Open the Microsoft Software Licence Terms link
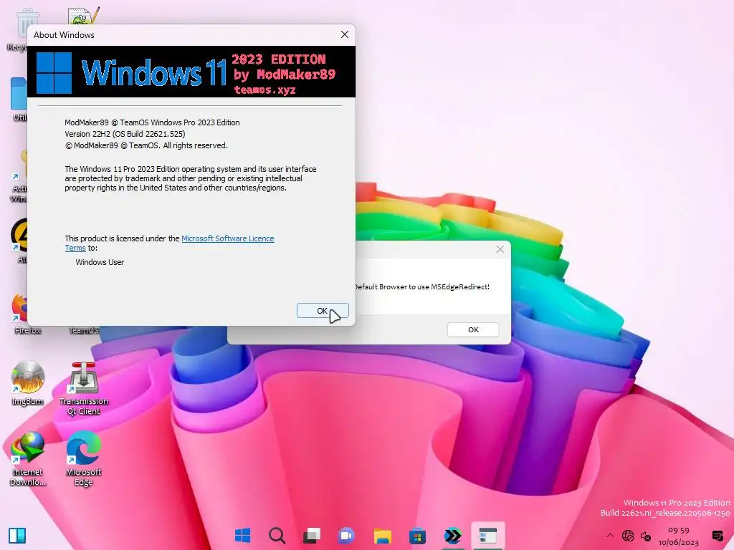This screenshot has width=734, height=550. pyautogui.click(x=227, y=238)
